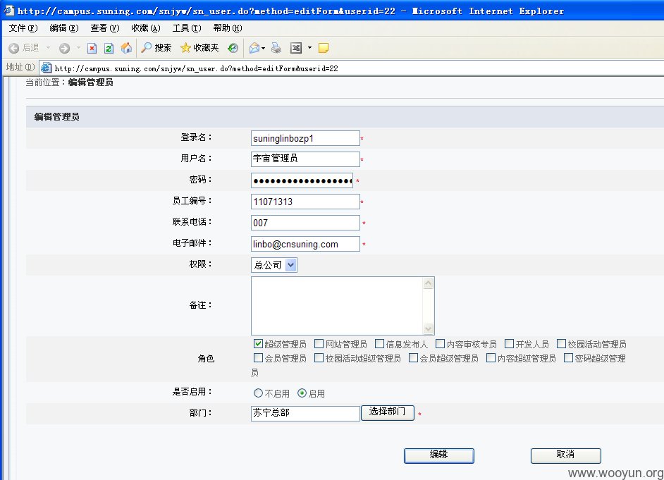The image size is (664, 480).
Task: Open the 编辑(E) menu
Action: point(64,28)
